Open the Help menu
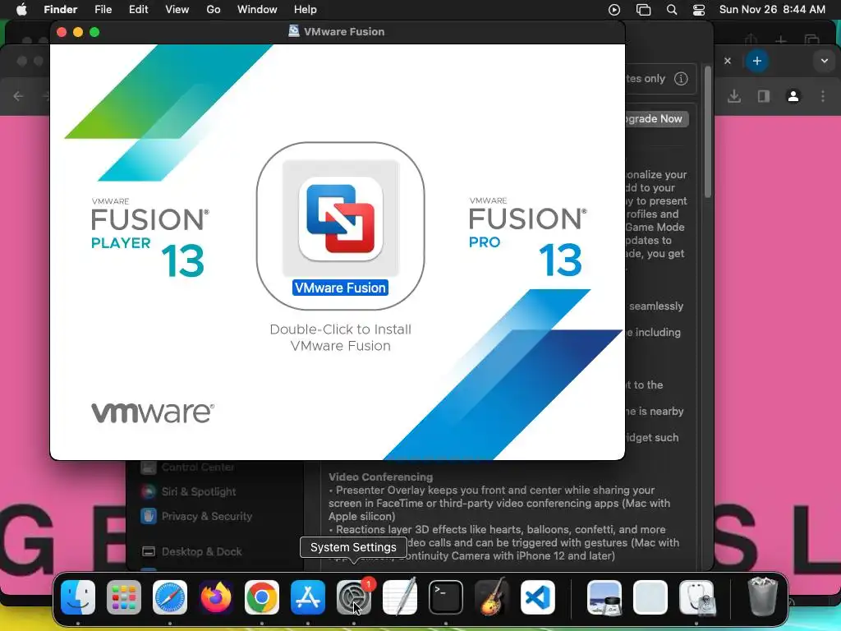Screen dimensions: 841x631 point(306,10)
